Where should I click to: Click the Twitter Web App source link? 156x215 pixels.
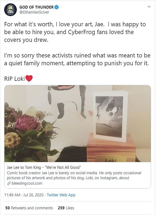pos(61,195)
